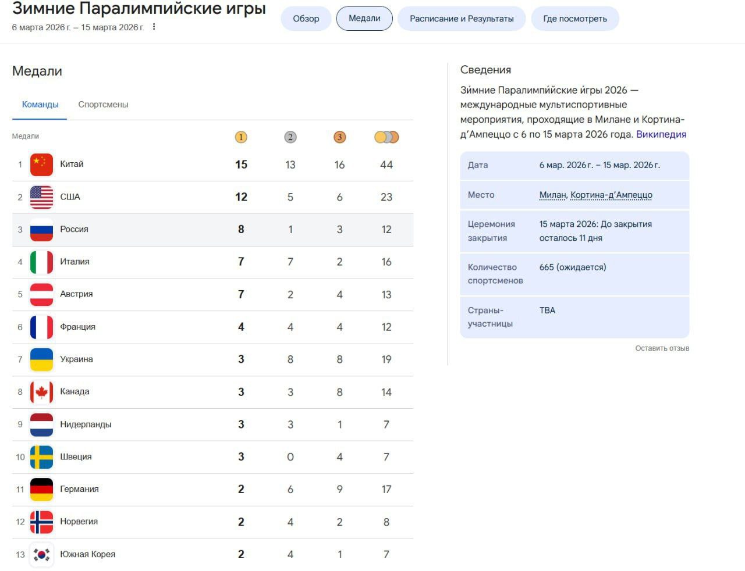Follow the Милан location link
745x571 pixels.
552,195
